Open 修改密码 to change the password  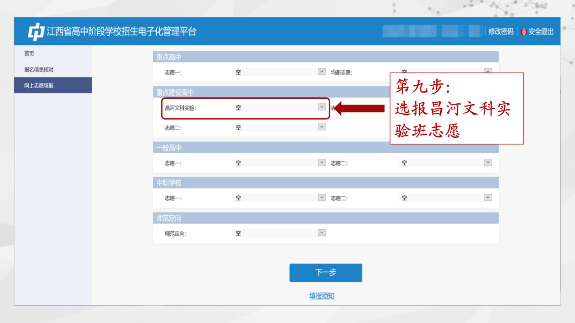coord(501,32)
